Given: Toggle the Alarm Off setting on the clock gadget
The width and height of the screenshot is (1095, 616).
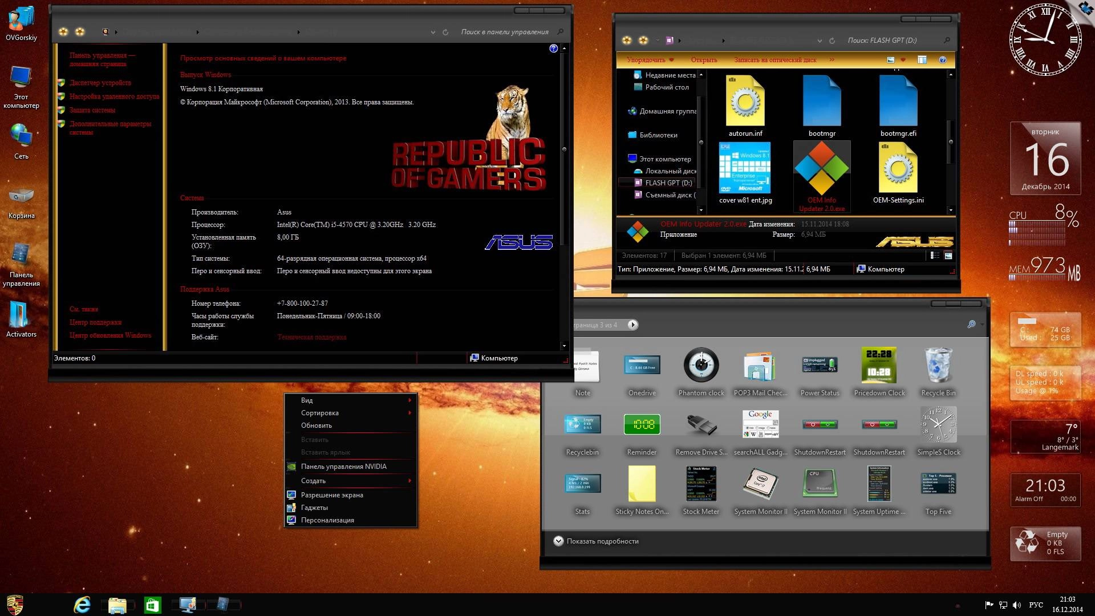Looking at the screenshot, I should pos(1030,497).
